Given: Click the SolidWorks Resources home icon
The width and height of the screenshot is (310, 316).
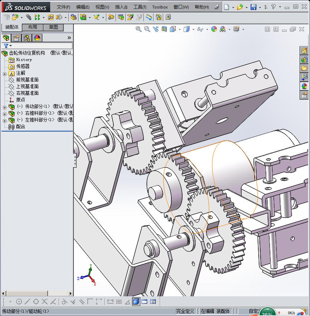Looking at the screenshot, I should click(x=304, y=51).
